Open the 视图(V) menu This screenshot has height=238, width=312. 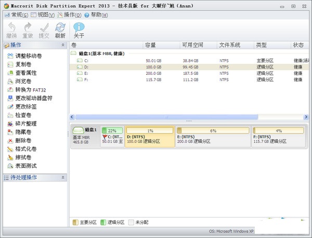tap(43, 15)
